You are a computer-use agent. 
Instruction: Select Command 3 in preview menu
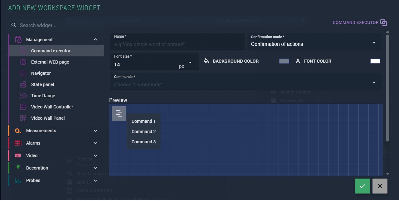pyautogui.click(x=144, y=142)
